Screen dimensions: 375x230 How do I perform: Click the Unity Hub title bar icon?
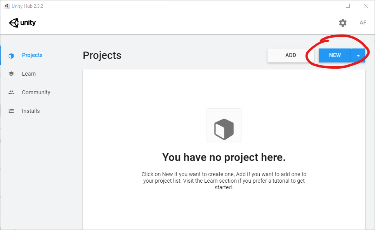(x=7, y=6)
